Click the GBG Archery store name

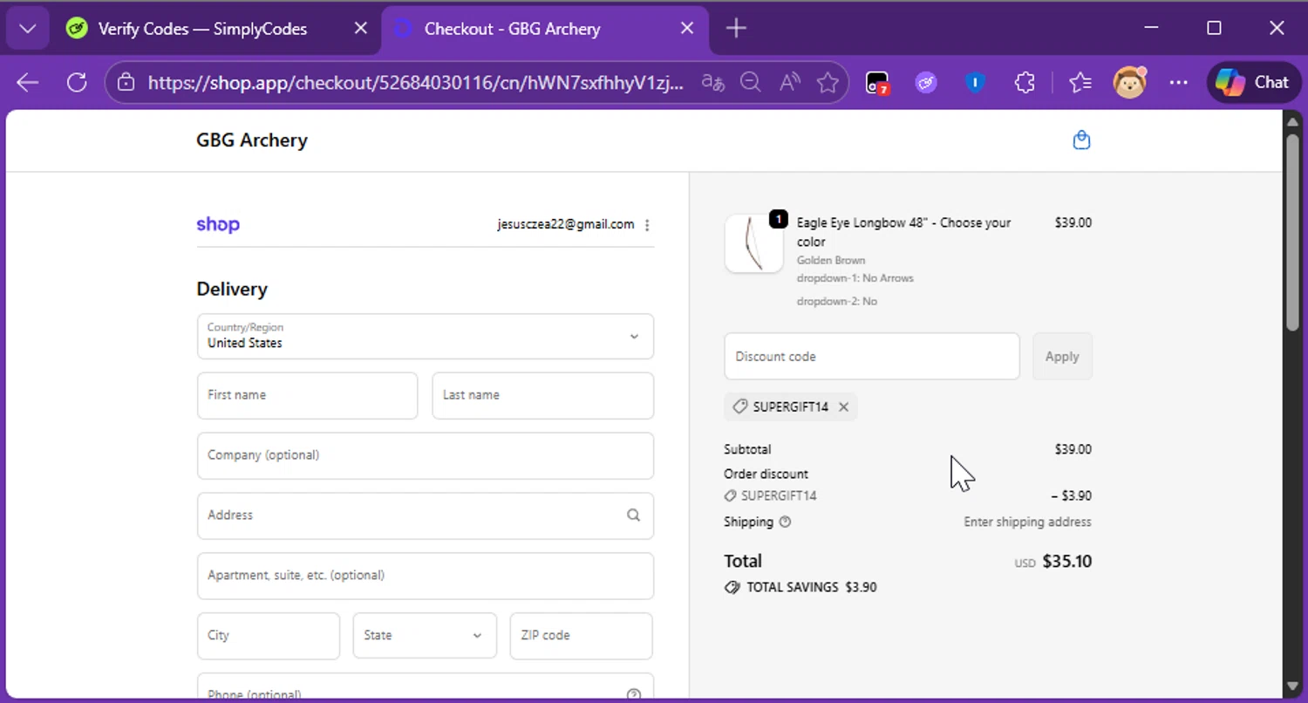[252, 140]
